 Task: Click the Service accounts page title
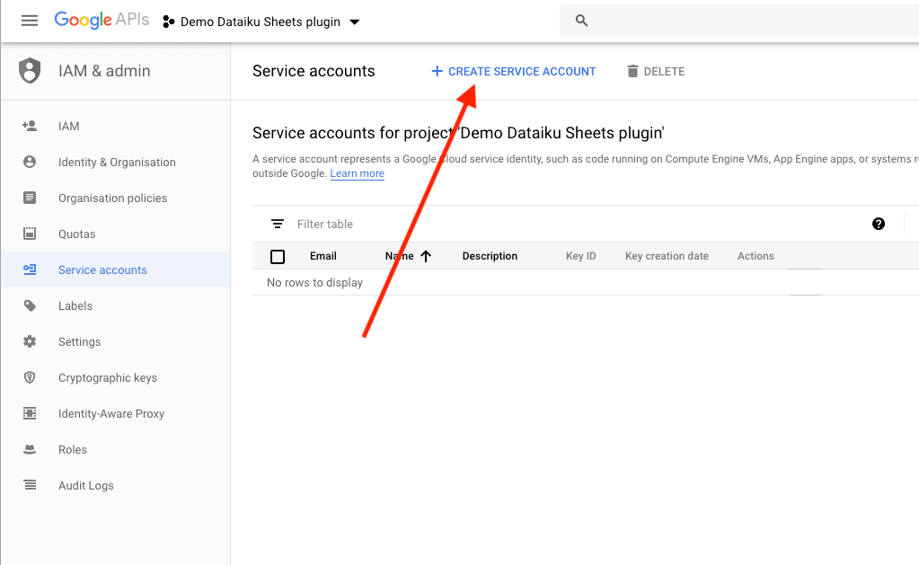point(314,71)
